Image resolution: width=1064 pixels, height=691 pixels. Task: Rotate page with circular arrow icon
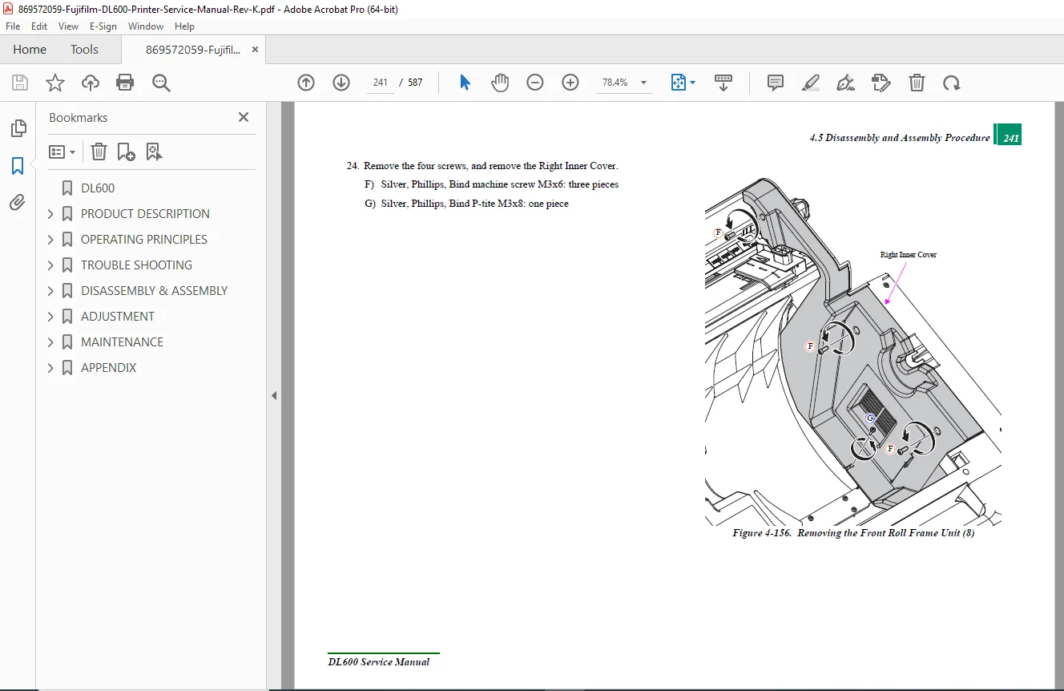(x=951, y=83)
